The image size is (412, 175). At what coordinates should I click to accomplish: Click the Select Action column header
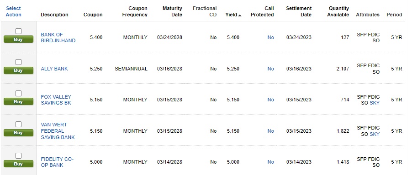(x=13, y=11)
